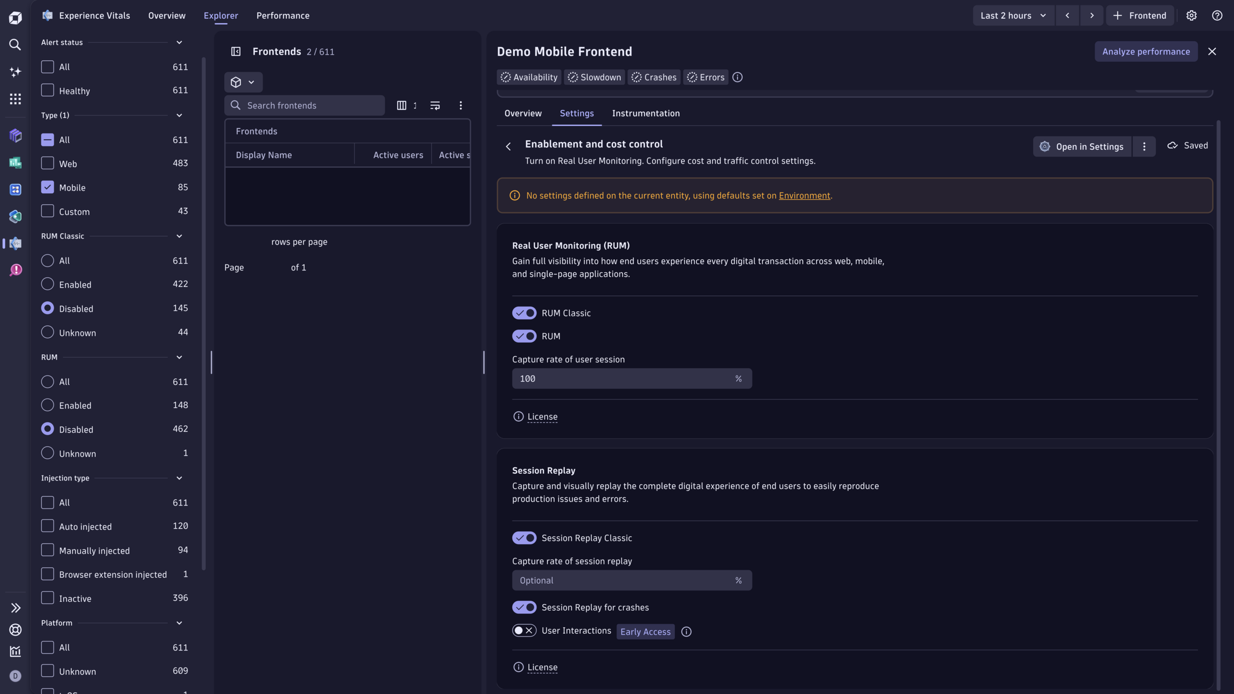Open the Last 2 hours timeframe dropdown
Screen dimensions: 1234x694
1013,15
